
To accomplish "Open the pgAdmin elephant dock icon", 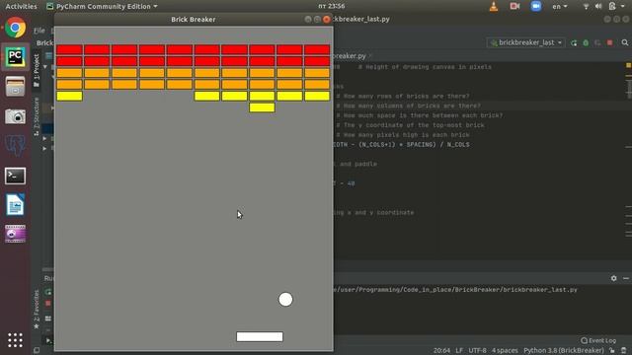I will (16, 145).
